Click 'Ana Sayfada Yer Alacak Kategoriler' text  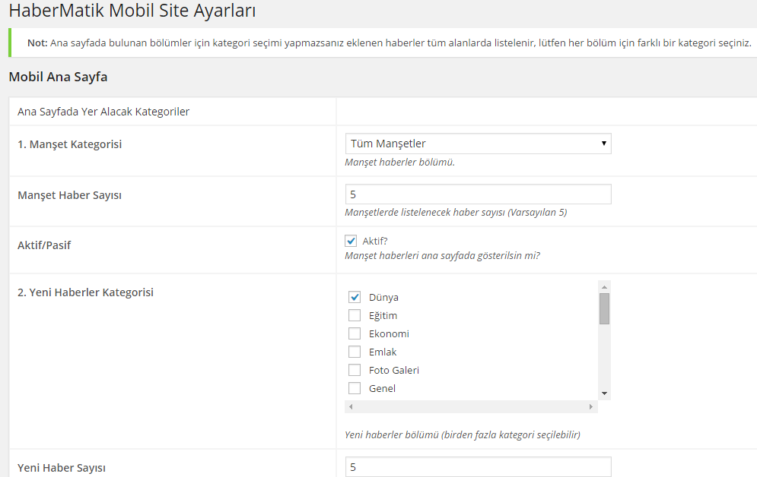coord(103,112)
